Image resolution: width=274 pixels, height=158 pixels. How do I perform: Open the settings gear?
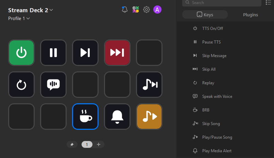pos(147,10)
